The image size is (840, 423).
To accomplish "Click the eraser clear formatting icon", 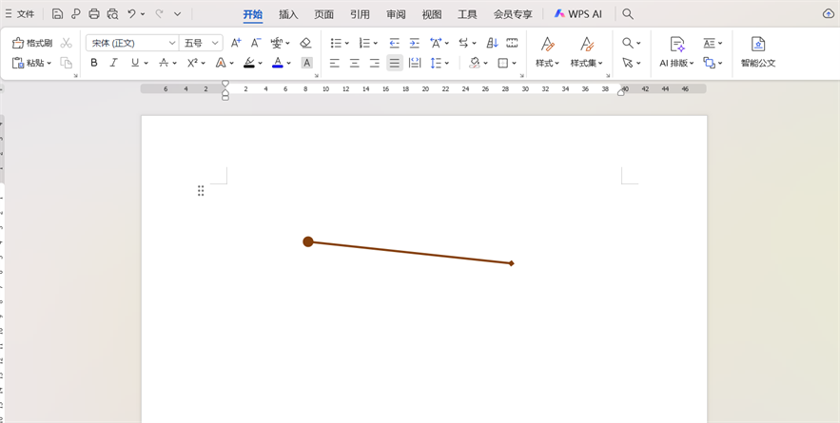I will (305, 43).
